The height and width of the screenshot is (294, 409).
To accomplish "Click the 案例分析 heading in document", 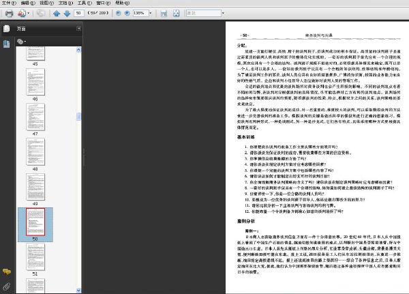I will [245, 221].
